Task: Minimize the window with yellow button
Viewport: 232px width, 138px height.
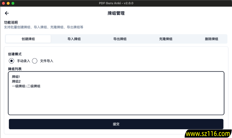Action: click(8, 3)
